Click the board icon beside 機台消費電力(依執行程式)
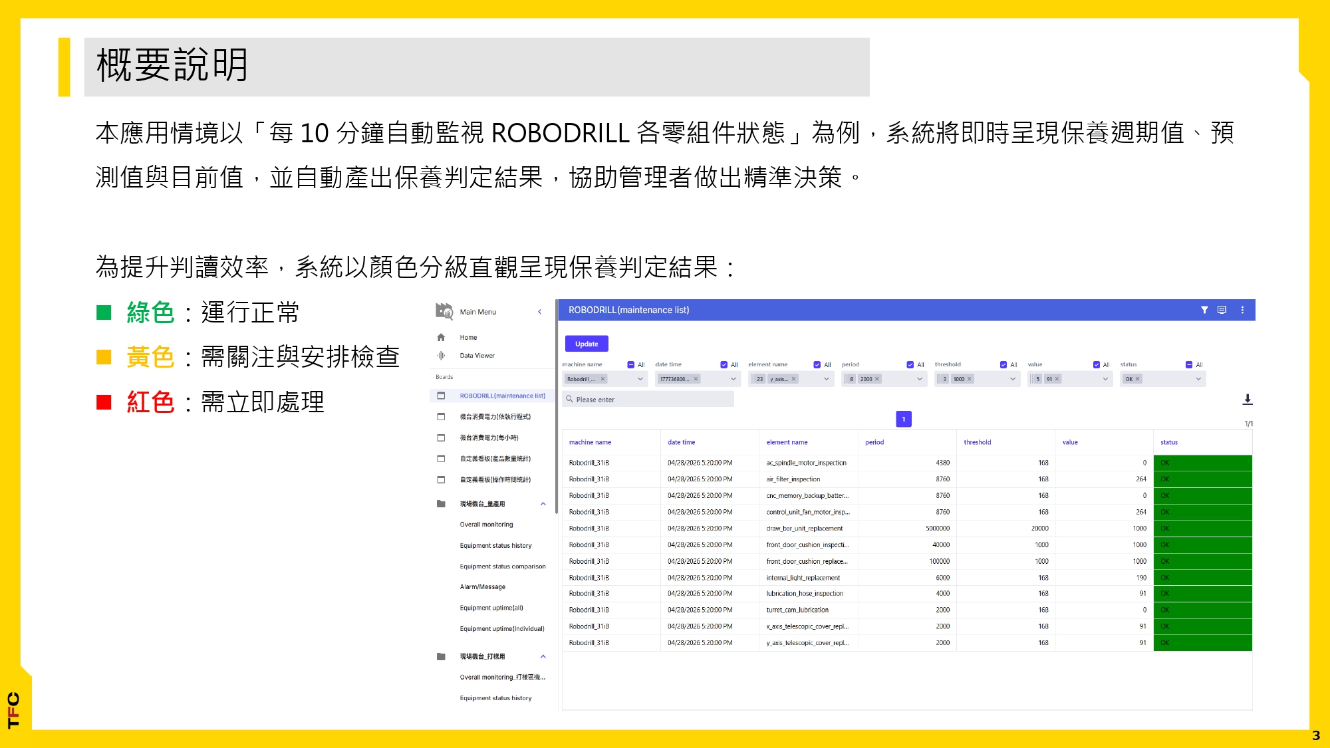Viewport: 1330px width, 748px height. (x=441, y=417)
